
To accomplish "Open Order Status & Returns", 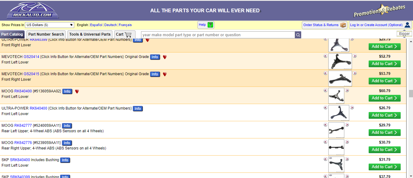I will (325, 25).
